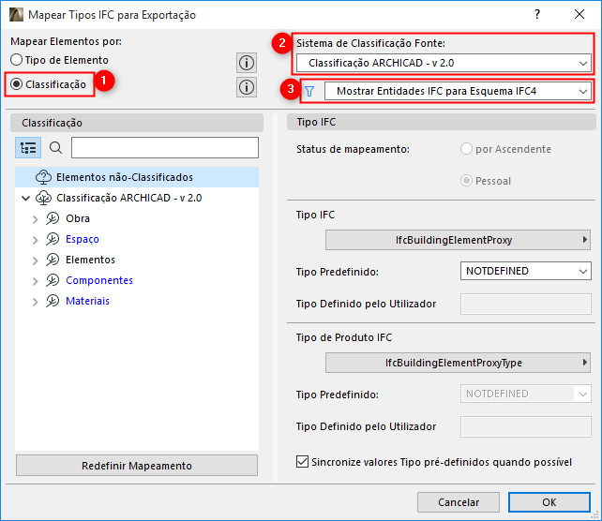Screen dimensions: 602x521
Task: Click the Materiais branch icon
Action: tap(53, 301)
